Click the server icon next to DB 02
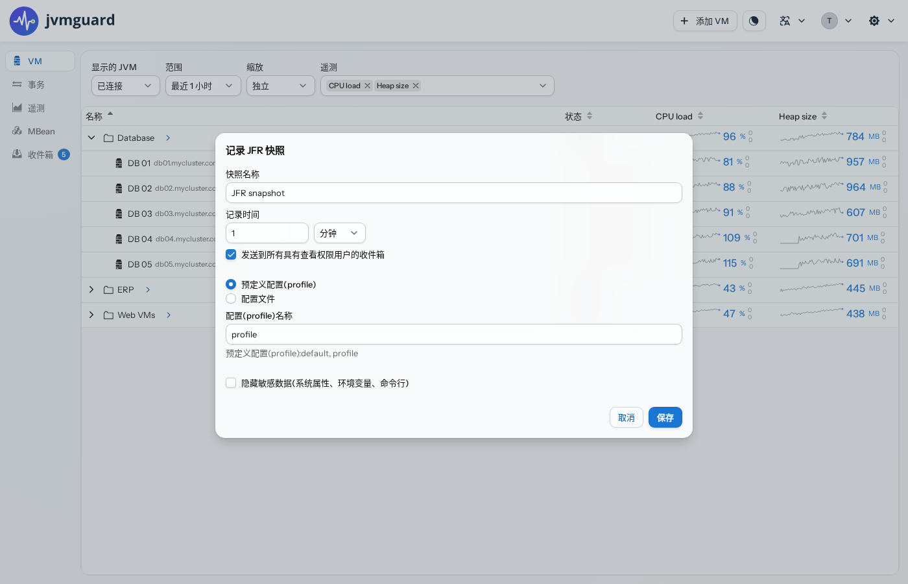This screenshot has width=908, height=584. pyautogui.click(x=119, y=188)
